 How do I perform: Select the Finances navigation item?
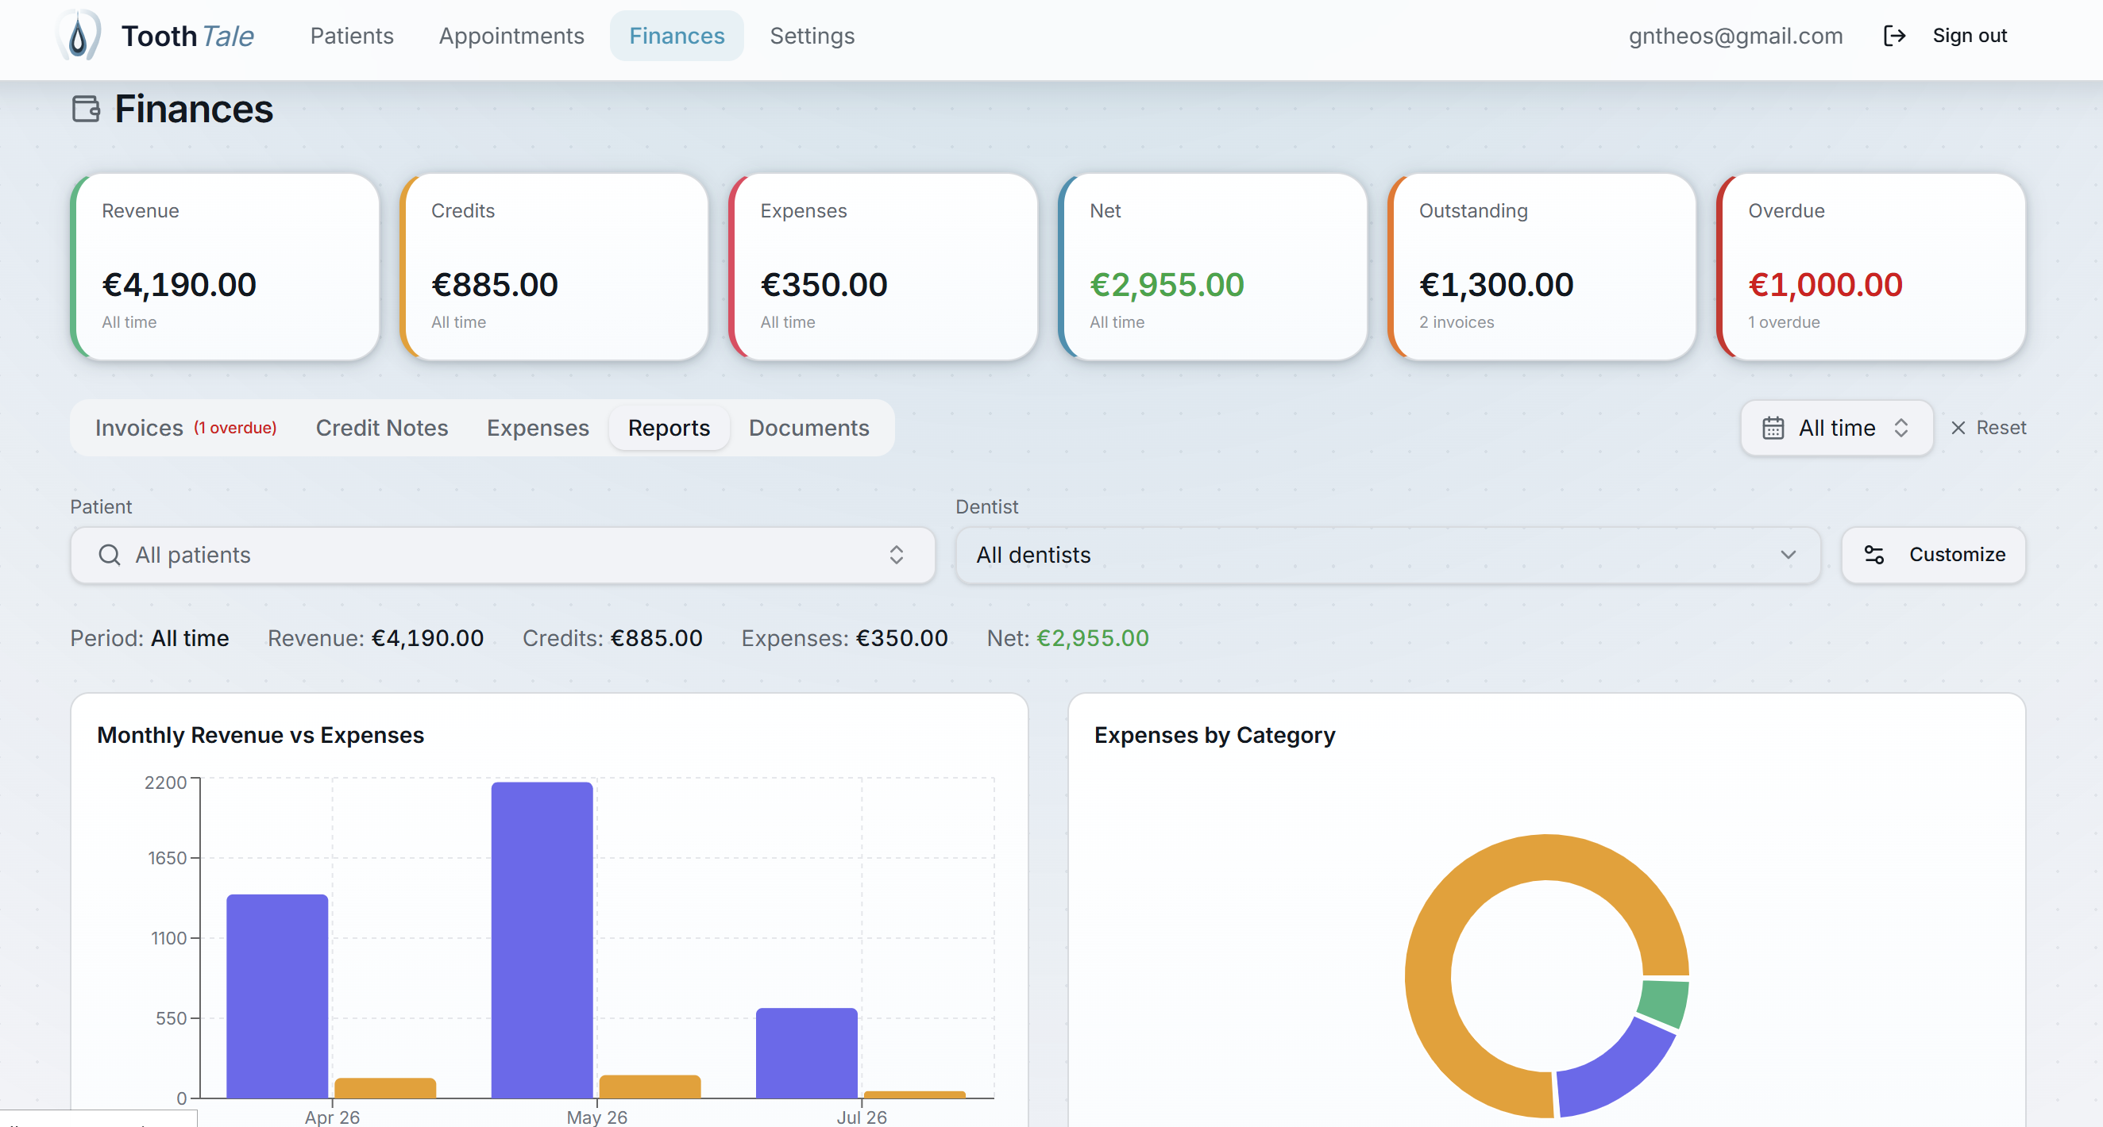tap(677, 36)
